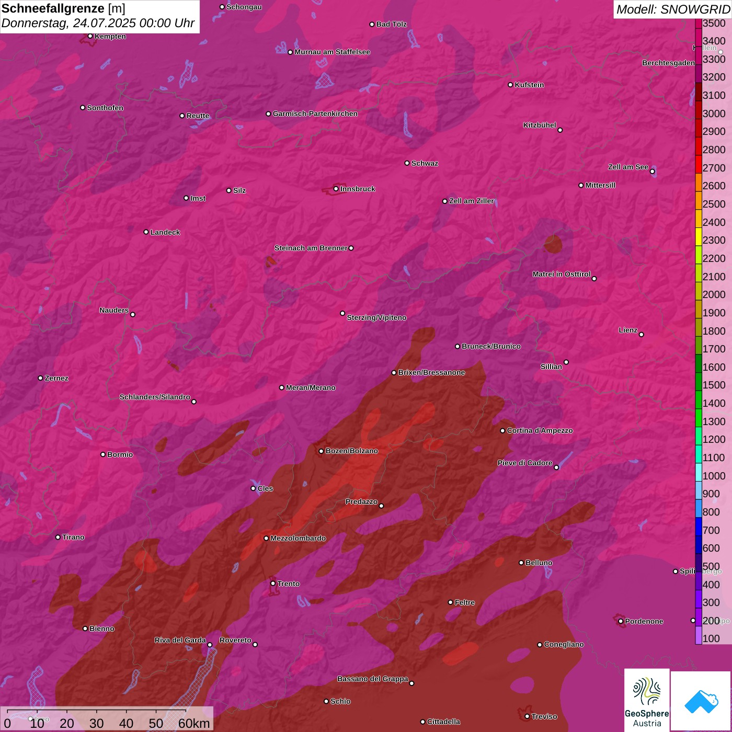Screen dimensions: 732x732
Task: Click the Predazzo label
Action: [x=361, y=501]
